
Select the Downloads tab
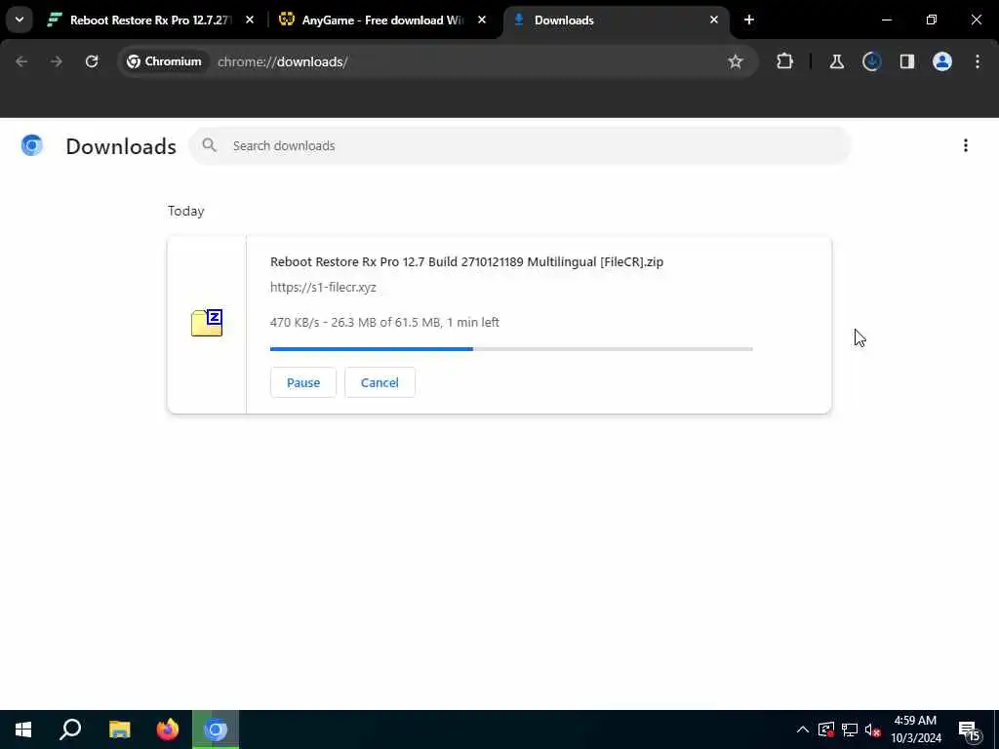[617, 20]
